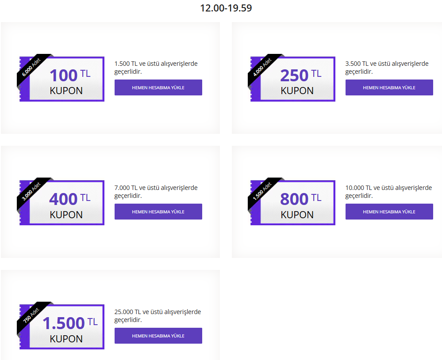
Task: Click the 10.000 TL ve üstü condition text
Action: [388, 192]
